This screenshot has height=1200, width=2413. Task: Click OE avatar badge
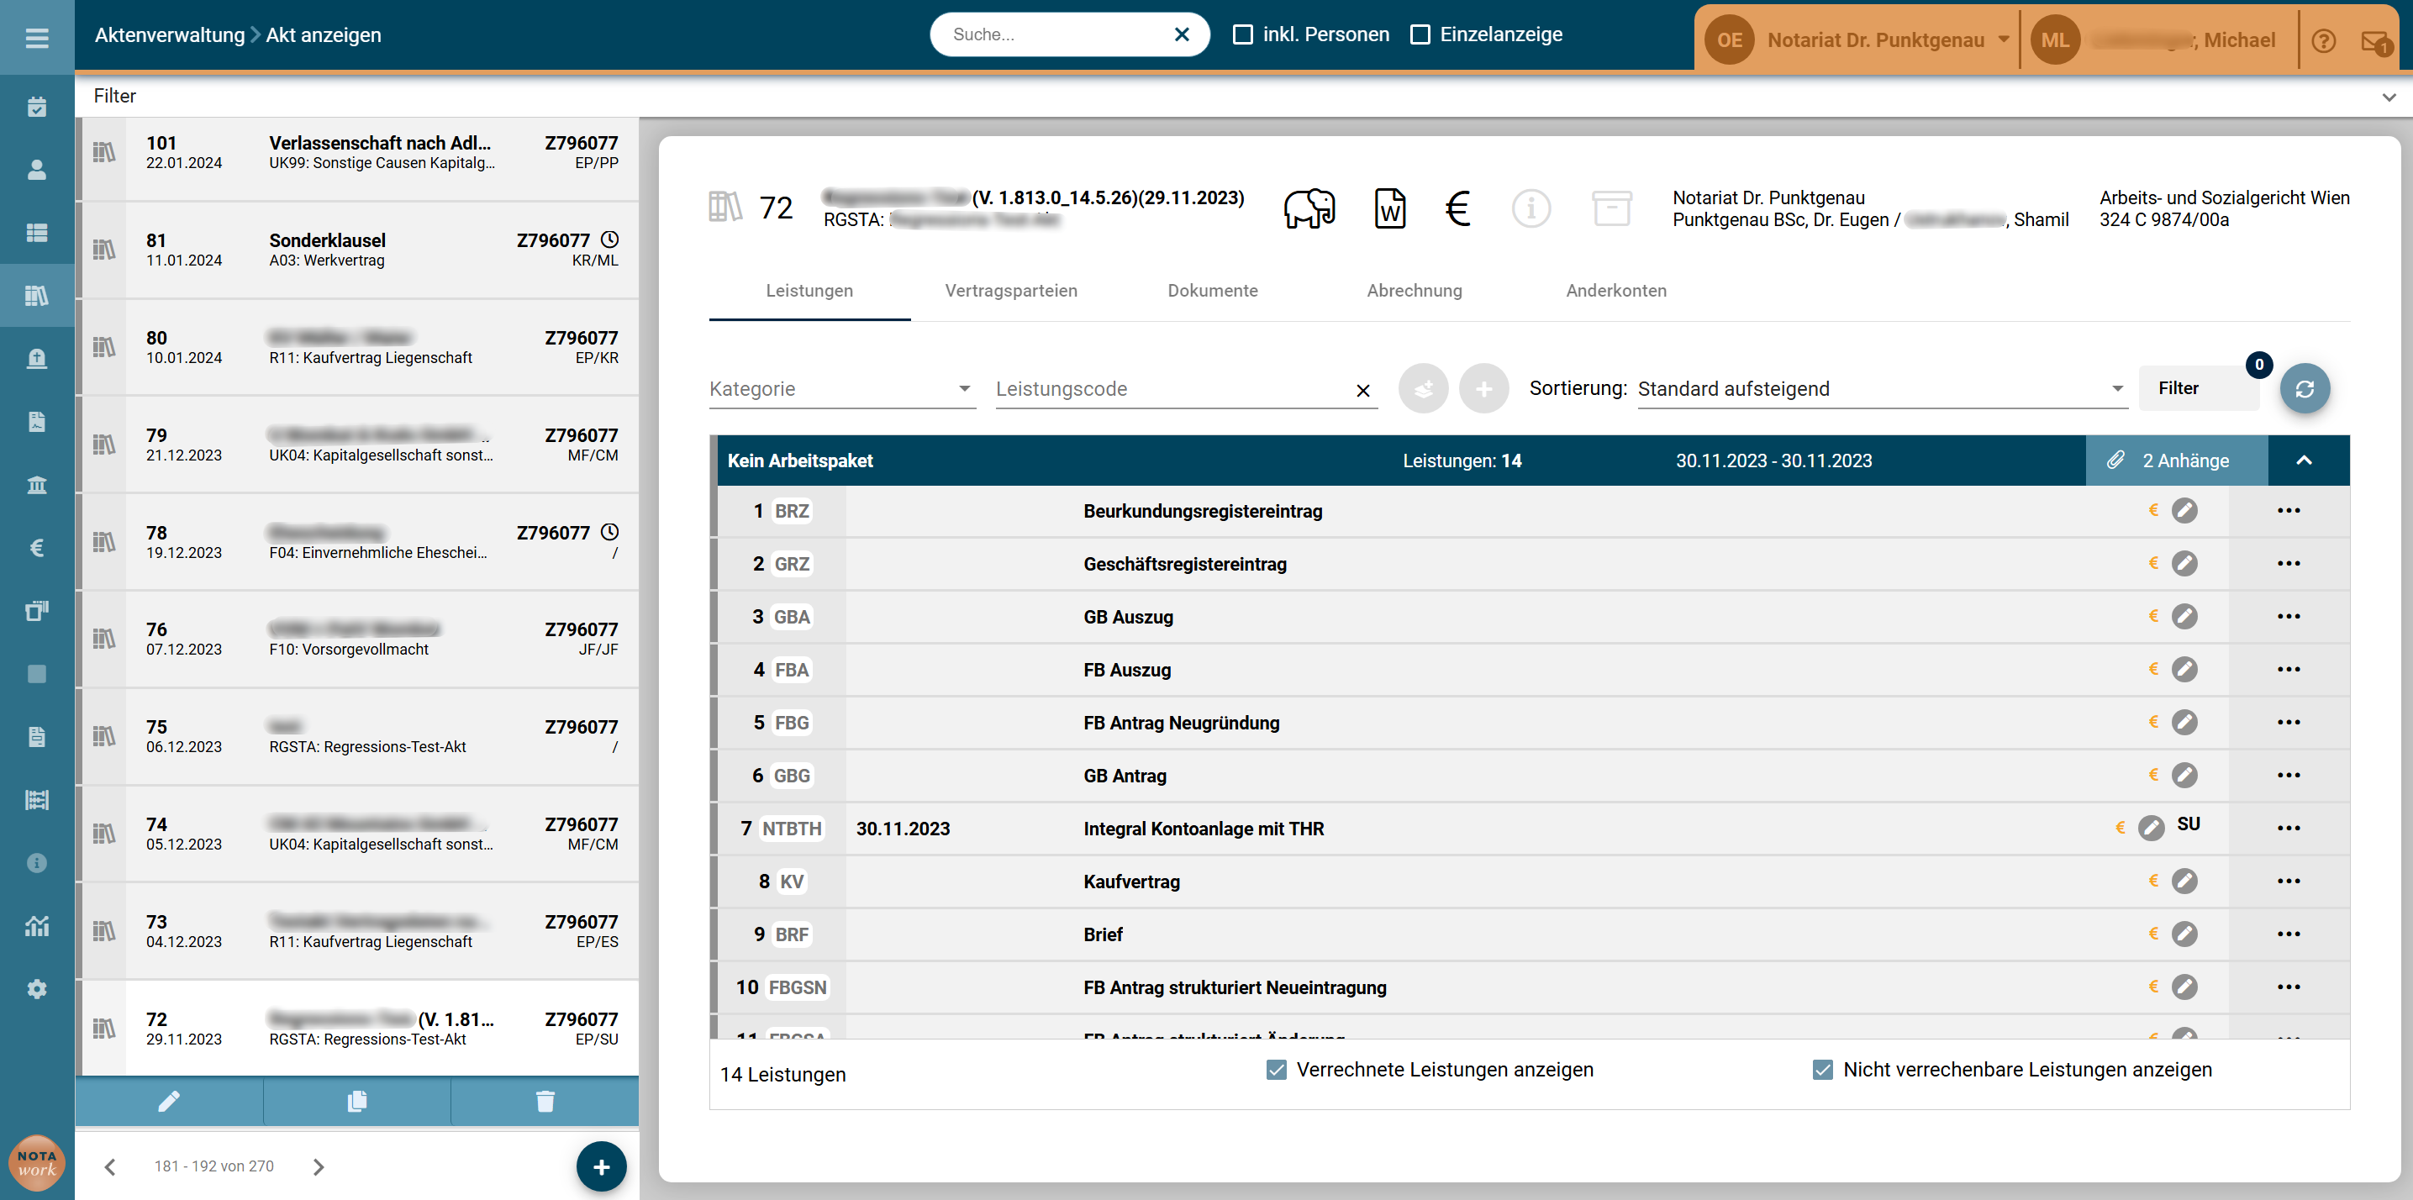coord(1729,40)
